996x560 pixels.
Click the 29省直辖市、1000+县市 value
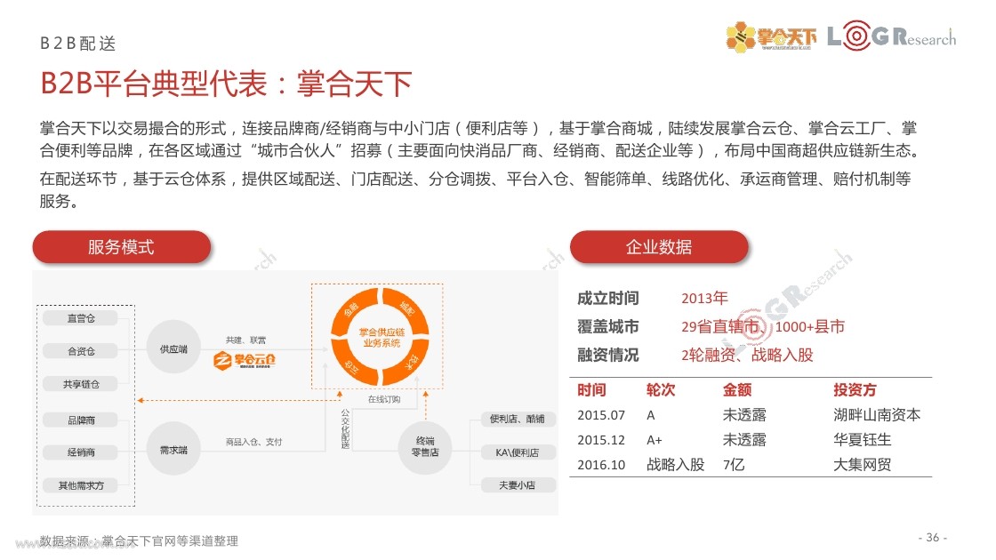[763, 326]
